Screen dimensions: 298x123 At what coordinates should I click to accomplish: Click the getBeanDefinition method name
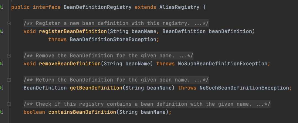[96, 88]
